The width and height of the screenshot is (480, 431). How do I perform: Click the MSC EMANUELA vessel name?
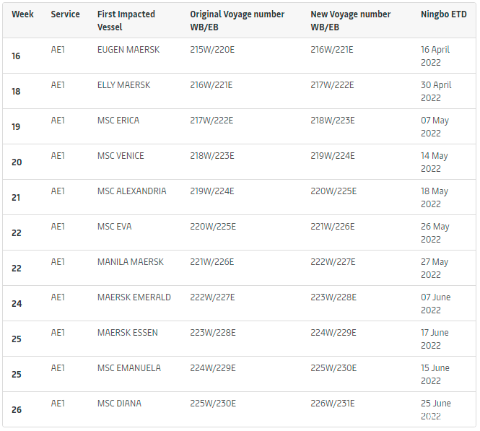128,368
